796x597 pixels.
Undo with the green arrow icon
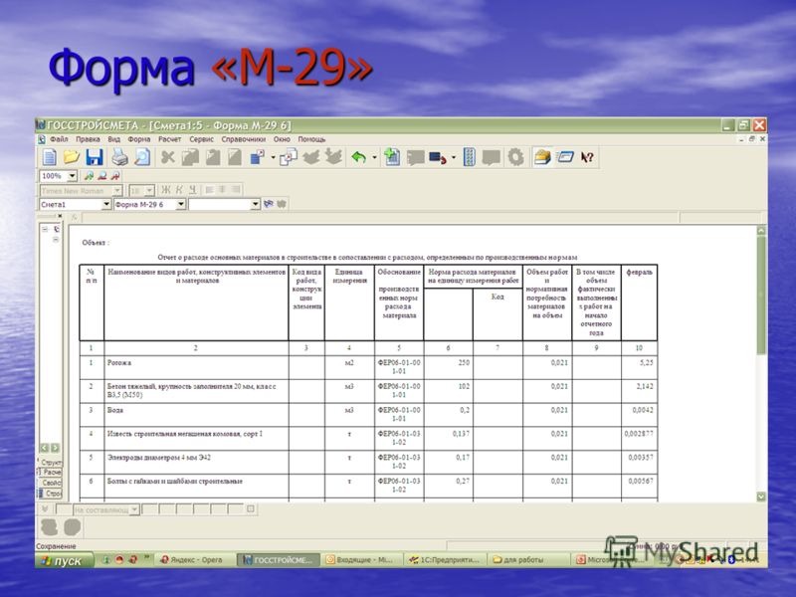(x=358, y=158)
